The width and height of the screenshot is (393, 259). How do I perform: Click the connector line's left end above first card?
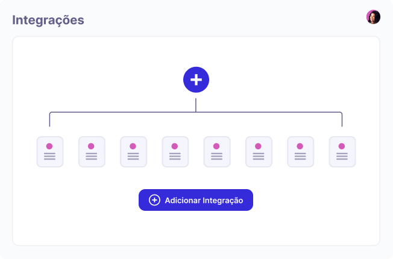click(49, 120)
